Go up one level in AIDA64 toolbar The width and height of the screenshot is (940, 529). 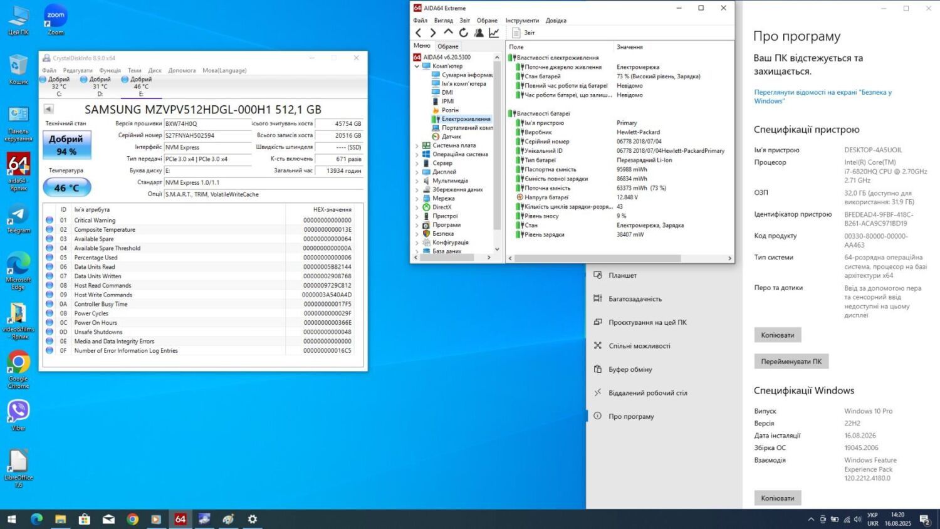tap(448, 32)
